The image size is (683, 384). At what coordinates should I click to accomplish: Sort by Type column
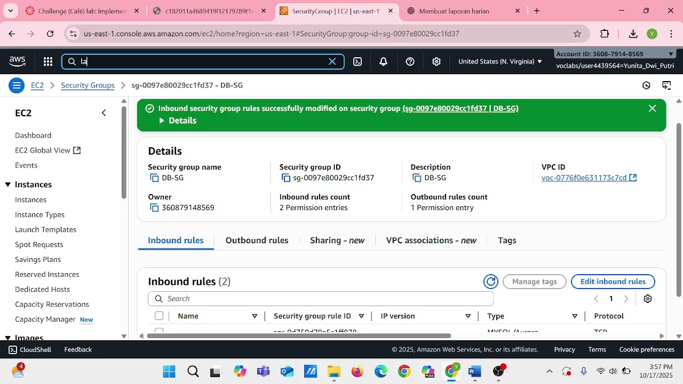[x=575, y=316]
